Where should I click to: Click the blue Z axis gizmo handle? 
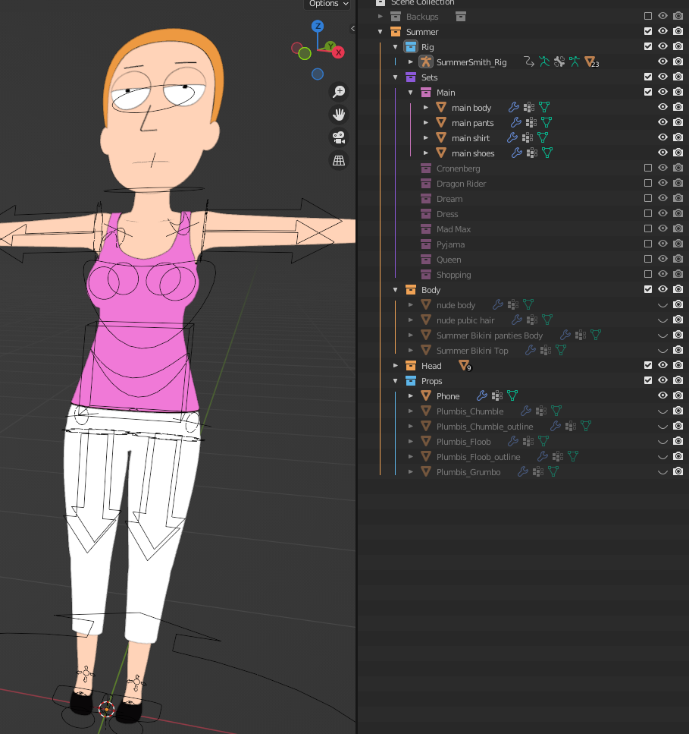(x=318, y=26)
